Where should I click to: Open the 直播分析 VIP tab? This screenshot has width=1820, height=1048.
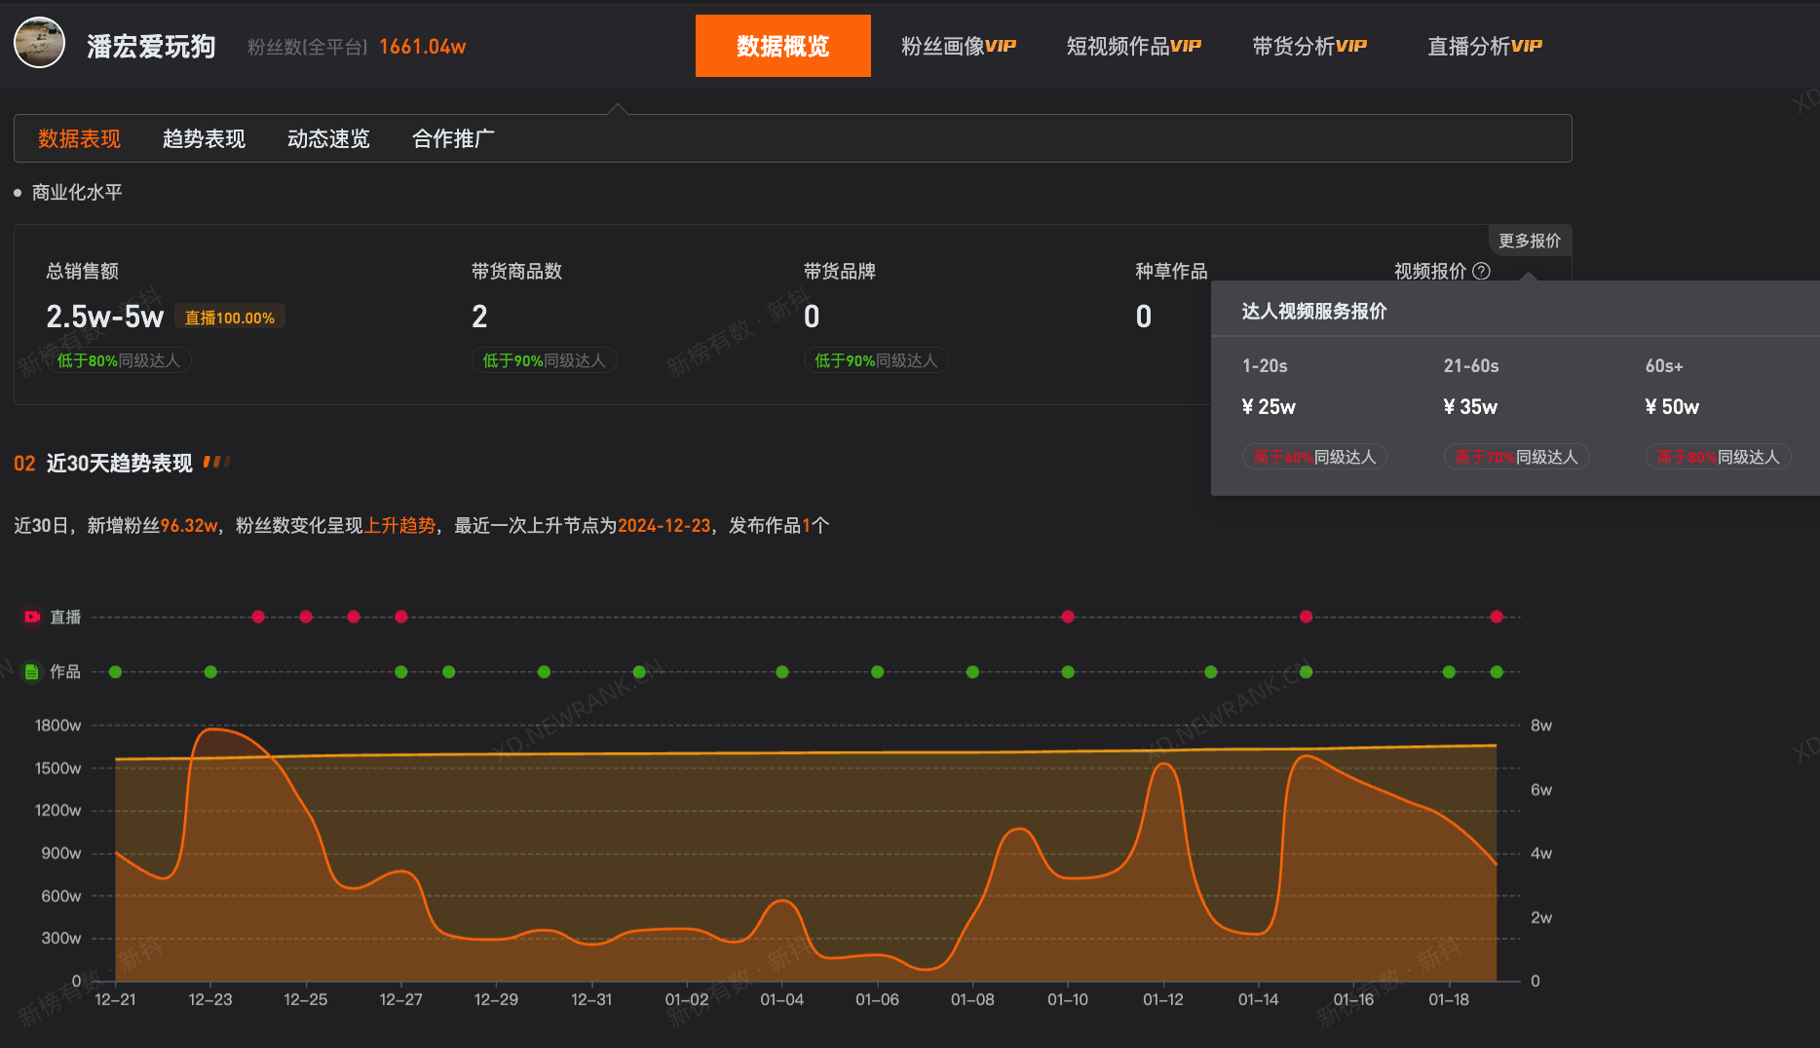point(1484,46)
